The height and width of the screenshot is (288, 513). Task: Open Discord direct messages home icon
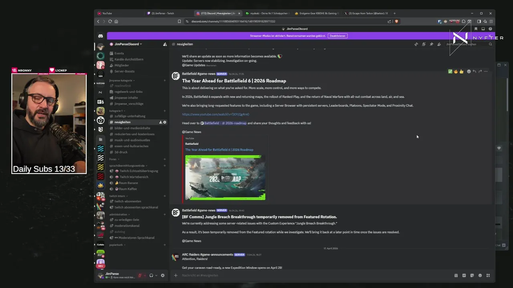click(101, 36)
